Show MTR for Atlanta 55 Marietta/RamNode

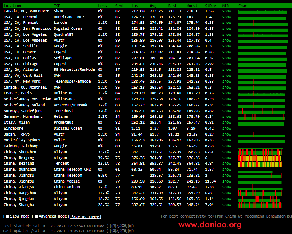[226, 69]
